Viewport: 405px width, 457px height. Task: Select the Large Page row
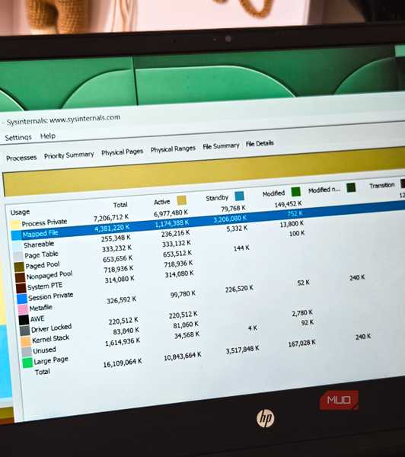pyautogui.click(x=51, y=360)
